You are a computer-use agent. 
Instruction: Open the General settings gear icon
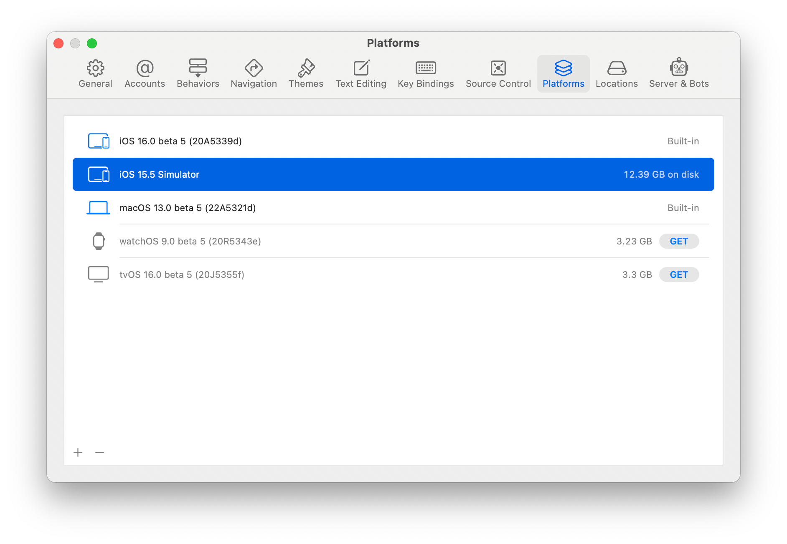pos(95,68)
